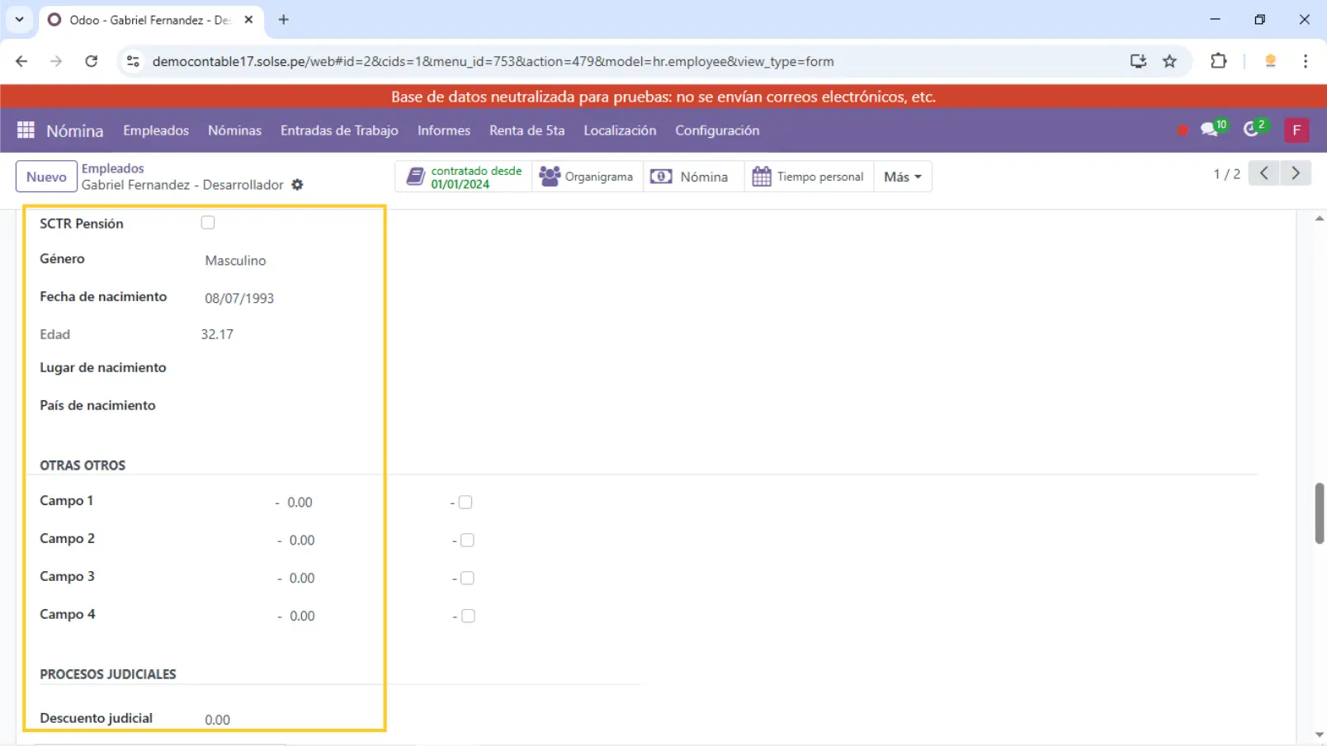
Task: Open the browser extensions puzzle icon
Action: tap(1218, 61)
